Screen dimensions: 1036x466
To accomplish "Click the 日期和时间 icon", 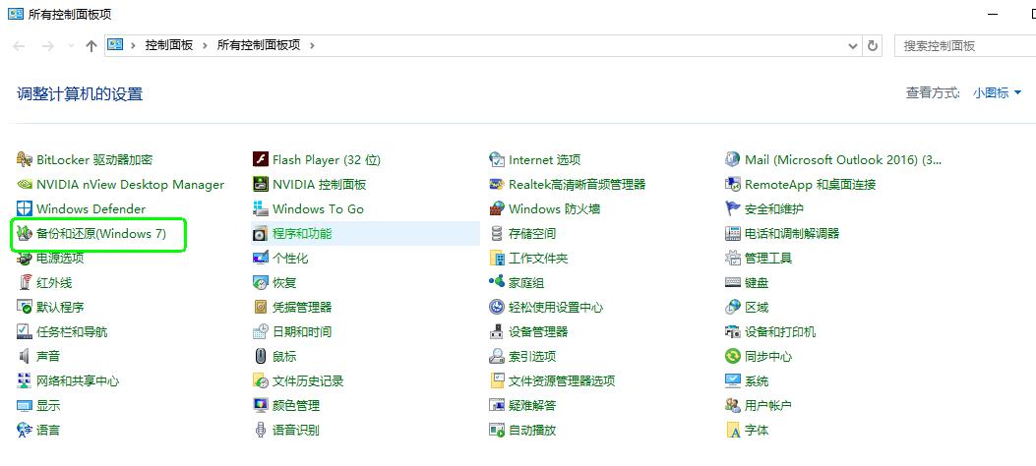I will click(x=261, y=331).
